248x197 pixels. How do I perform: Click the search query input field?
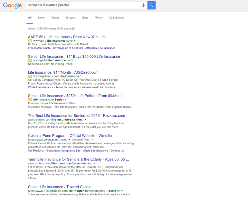click(x=84, y=5)
